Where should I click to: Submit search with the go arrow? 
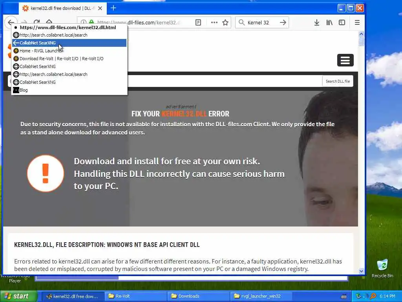pyautogui.click(x=283, y=22)
